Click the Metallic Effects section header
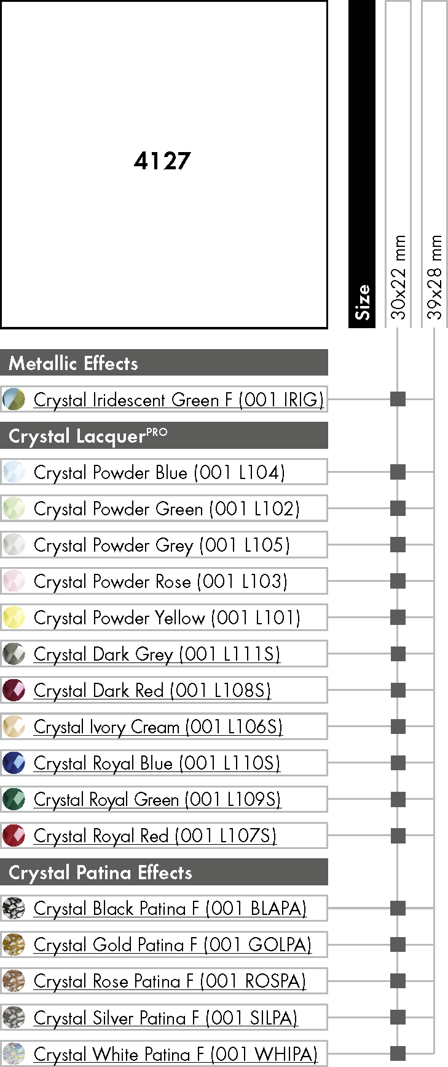This screenshot has width=448, height=1067. (164, 363)
